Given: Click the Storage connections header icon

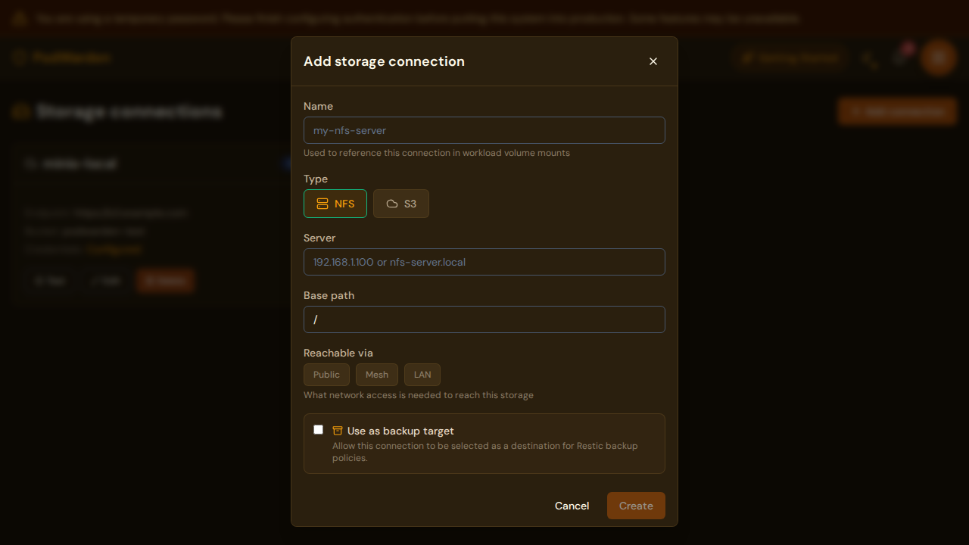Looking at the screenshot, I should (21, 111).
